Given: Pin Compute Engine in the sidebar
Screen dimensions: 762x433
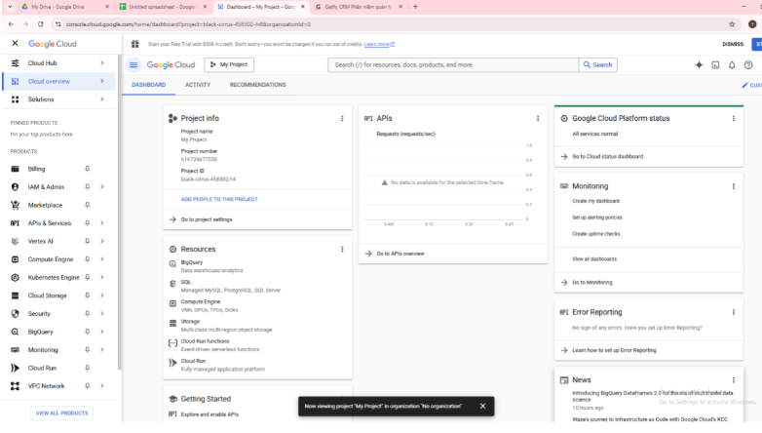Looking at the screenshot, I should coord(88,259).
